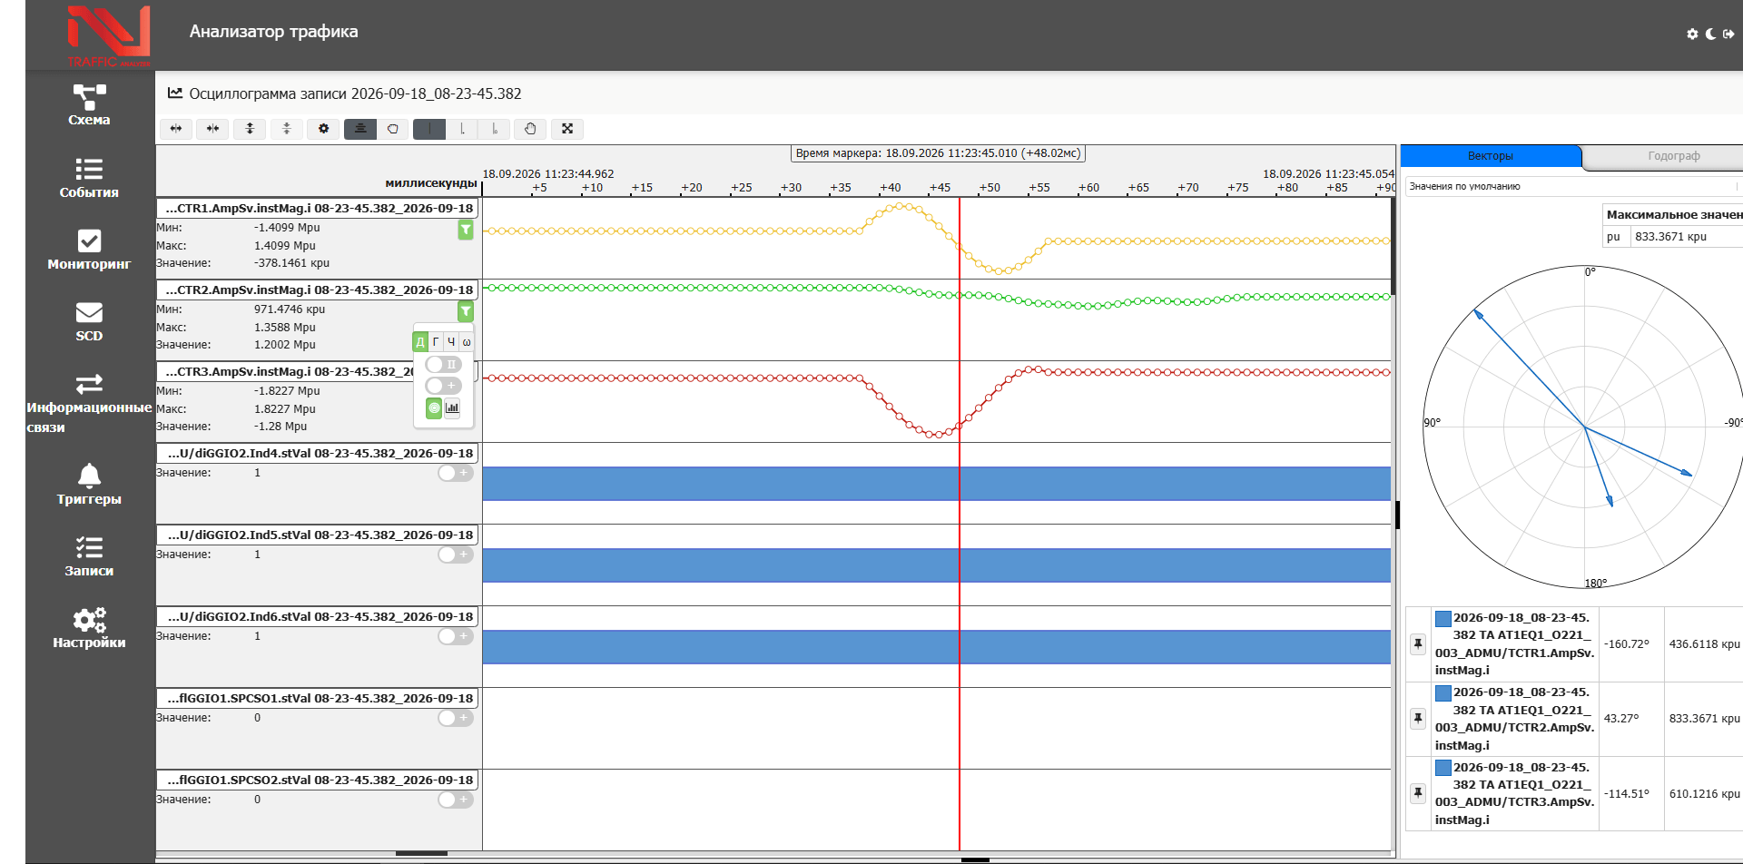This screenshot has width=1743, height=864.
Task: Switch to dark theme moon icon
Action: (x=1710, y=34)
